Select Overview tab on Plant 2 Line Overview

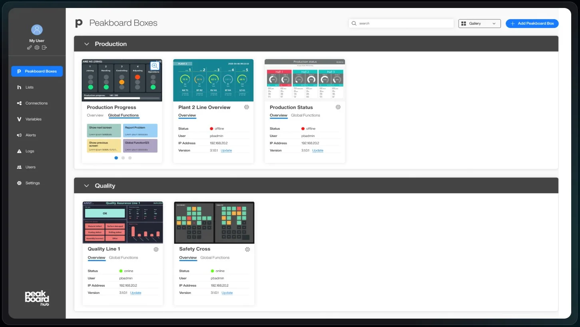tap(187, 115)
